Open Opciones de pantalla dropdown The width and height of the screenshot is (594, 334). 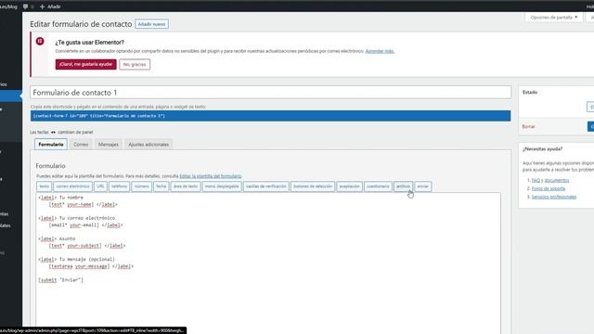tap(553, 18)
